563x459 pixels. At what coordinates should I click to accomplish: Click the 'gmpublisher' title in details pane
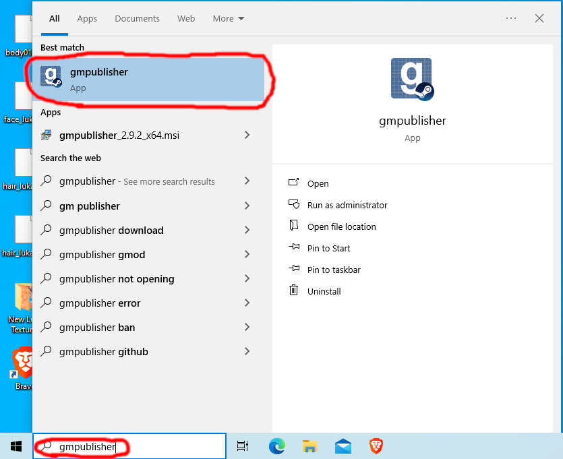pos(413,121)
